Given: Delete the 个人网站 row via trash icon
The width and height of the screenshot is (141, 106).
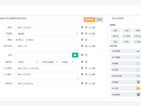Looking at the screenshot, I should pyautogui.click(x=86, y=68).
